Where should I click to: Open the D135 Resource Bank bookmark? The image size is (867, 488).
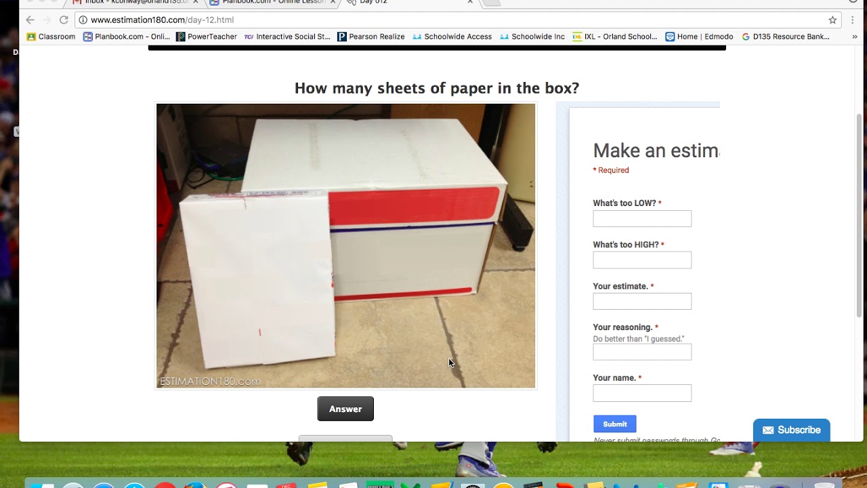786,37
